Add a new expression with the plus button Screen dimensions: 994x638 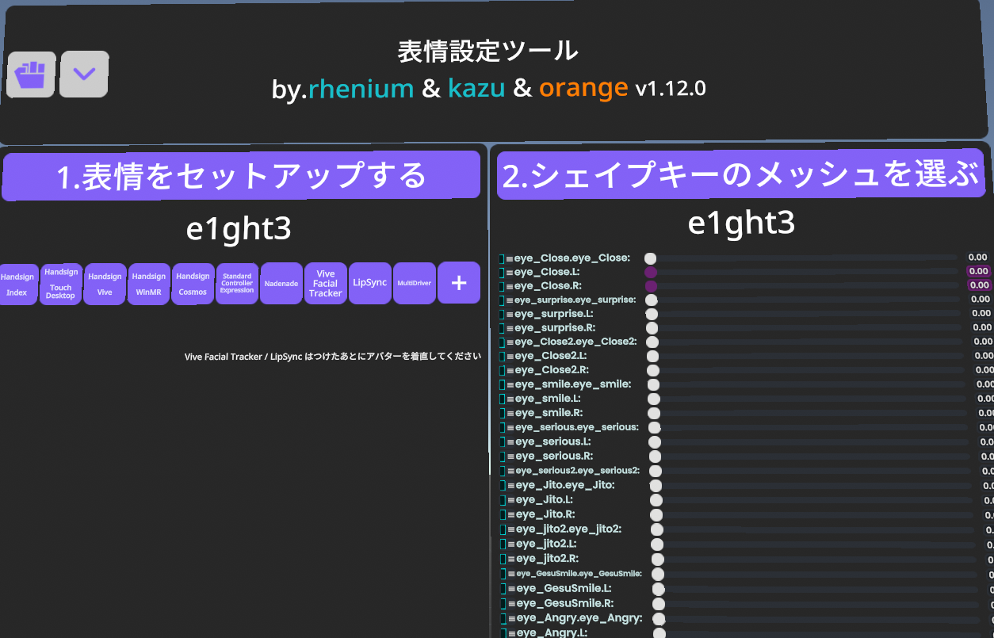pos(459,282)
